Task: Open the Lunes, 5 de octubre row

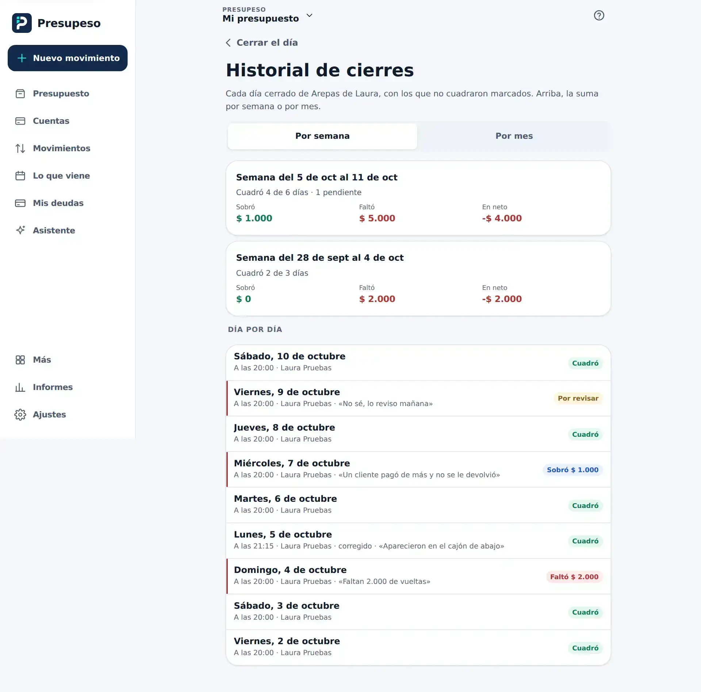Action: pyautogui.click(x=418, y=541)
